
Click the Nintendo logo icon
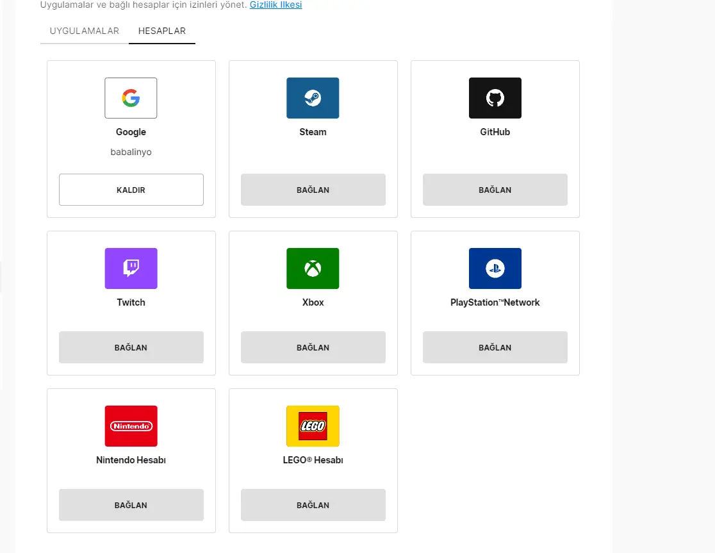[x=131, y=426]
